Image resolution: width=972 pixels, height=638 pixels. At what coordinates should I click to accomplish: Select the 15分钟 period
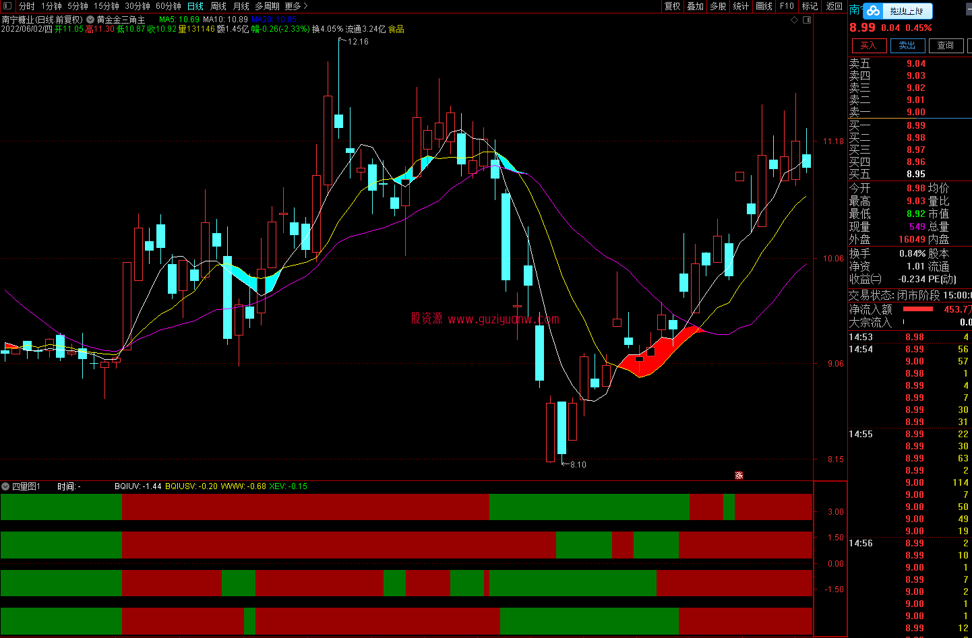pyautogui.click(x=107, y=6)
